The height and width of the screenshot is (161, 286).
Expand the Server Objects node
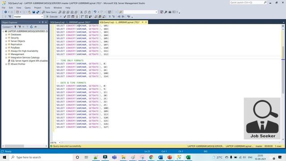point(6,41)
